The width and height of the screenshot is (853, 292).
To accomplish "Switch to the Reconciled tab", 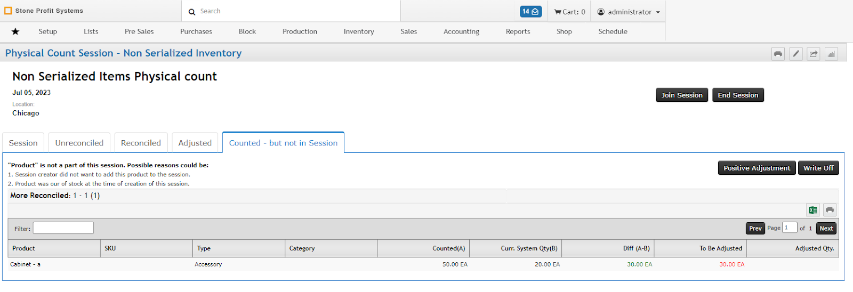I will click(x=141, y=143).
